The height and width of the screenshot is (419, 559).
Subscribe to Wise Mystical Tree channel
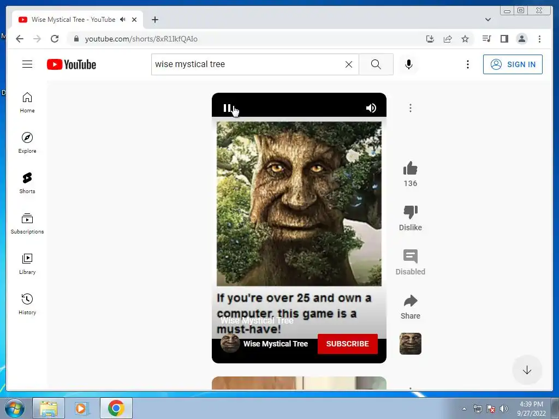[348, 344]
